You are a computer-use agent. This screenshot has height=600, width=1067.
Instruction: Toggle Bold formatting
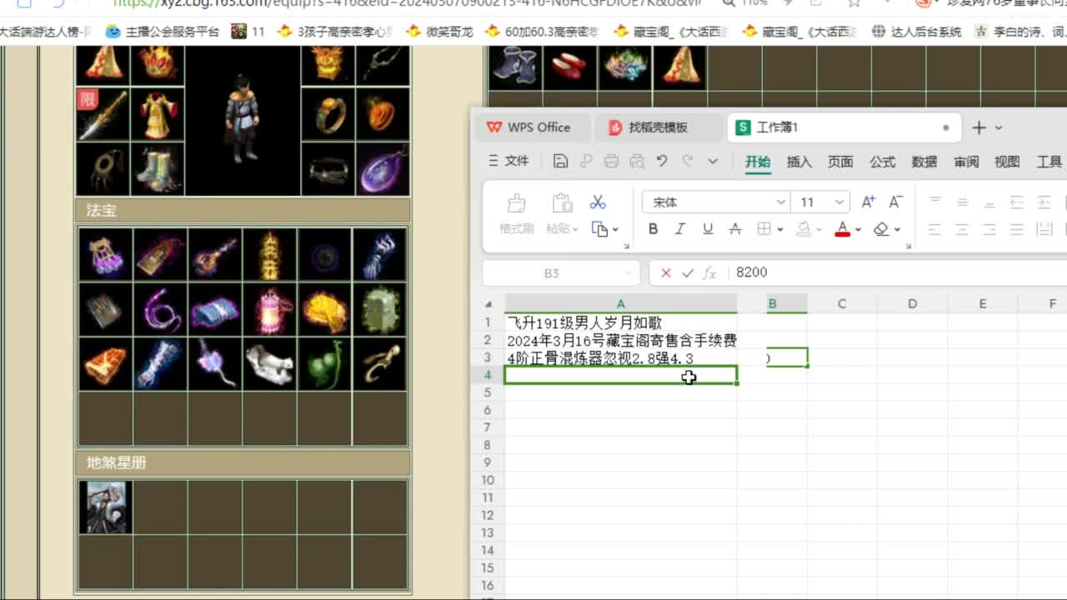(653, 229)
